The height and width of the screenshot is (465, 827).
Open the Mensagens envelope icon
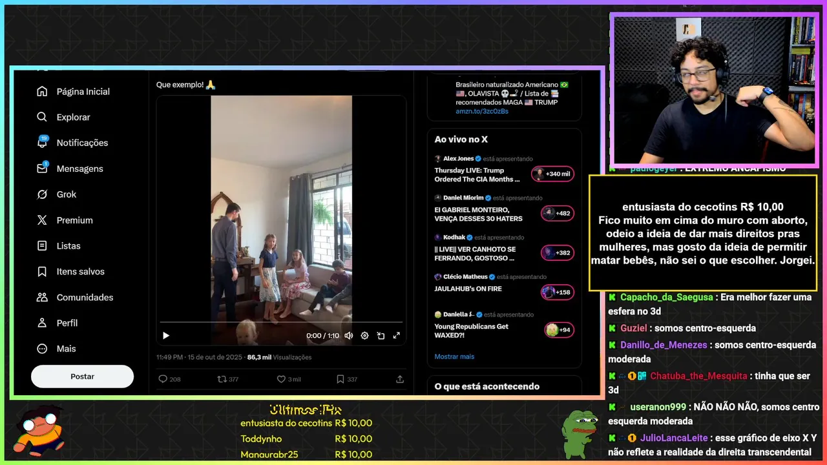click(42, 169)
